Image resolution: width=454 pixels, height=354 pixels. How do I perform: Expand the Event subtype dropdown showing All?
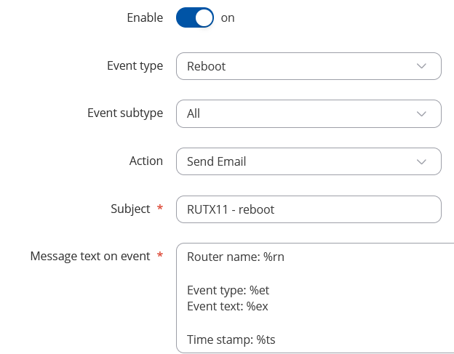308,113
